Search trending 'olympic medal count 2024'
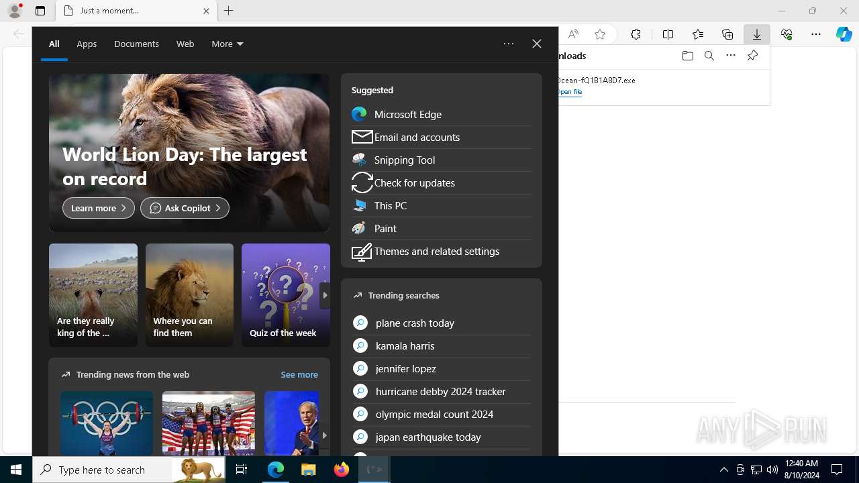The image size is (859, 483). [x=441, y=414]
